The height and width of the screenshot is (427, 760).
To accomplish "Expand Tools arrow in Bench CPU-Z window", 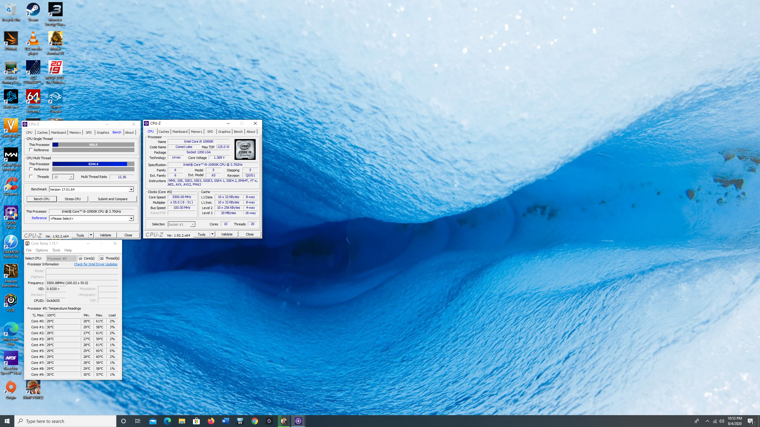I will (91, 235).
